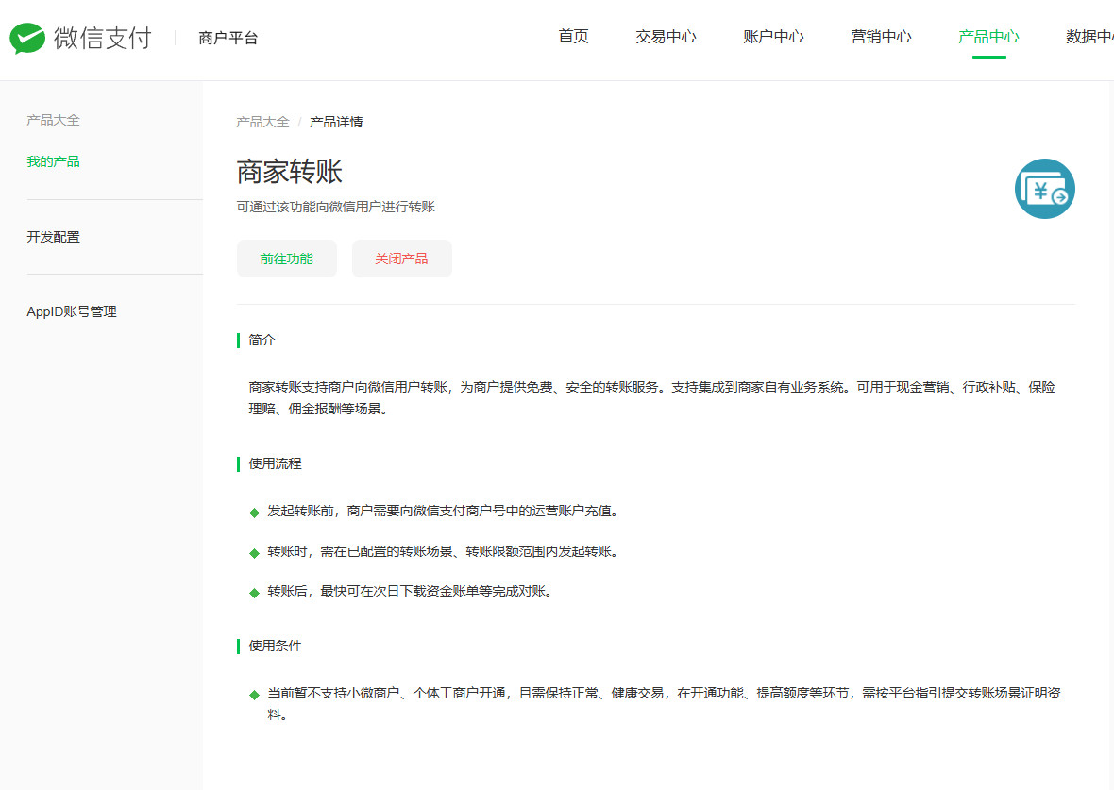Image resolution: width=1114 pixels, height=790 pixels.
Task: Click 产品大全 in the left sidebar
Action: (x=53, y=120)
